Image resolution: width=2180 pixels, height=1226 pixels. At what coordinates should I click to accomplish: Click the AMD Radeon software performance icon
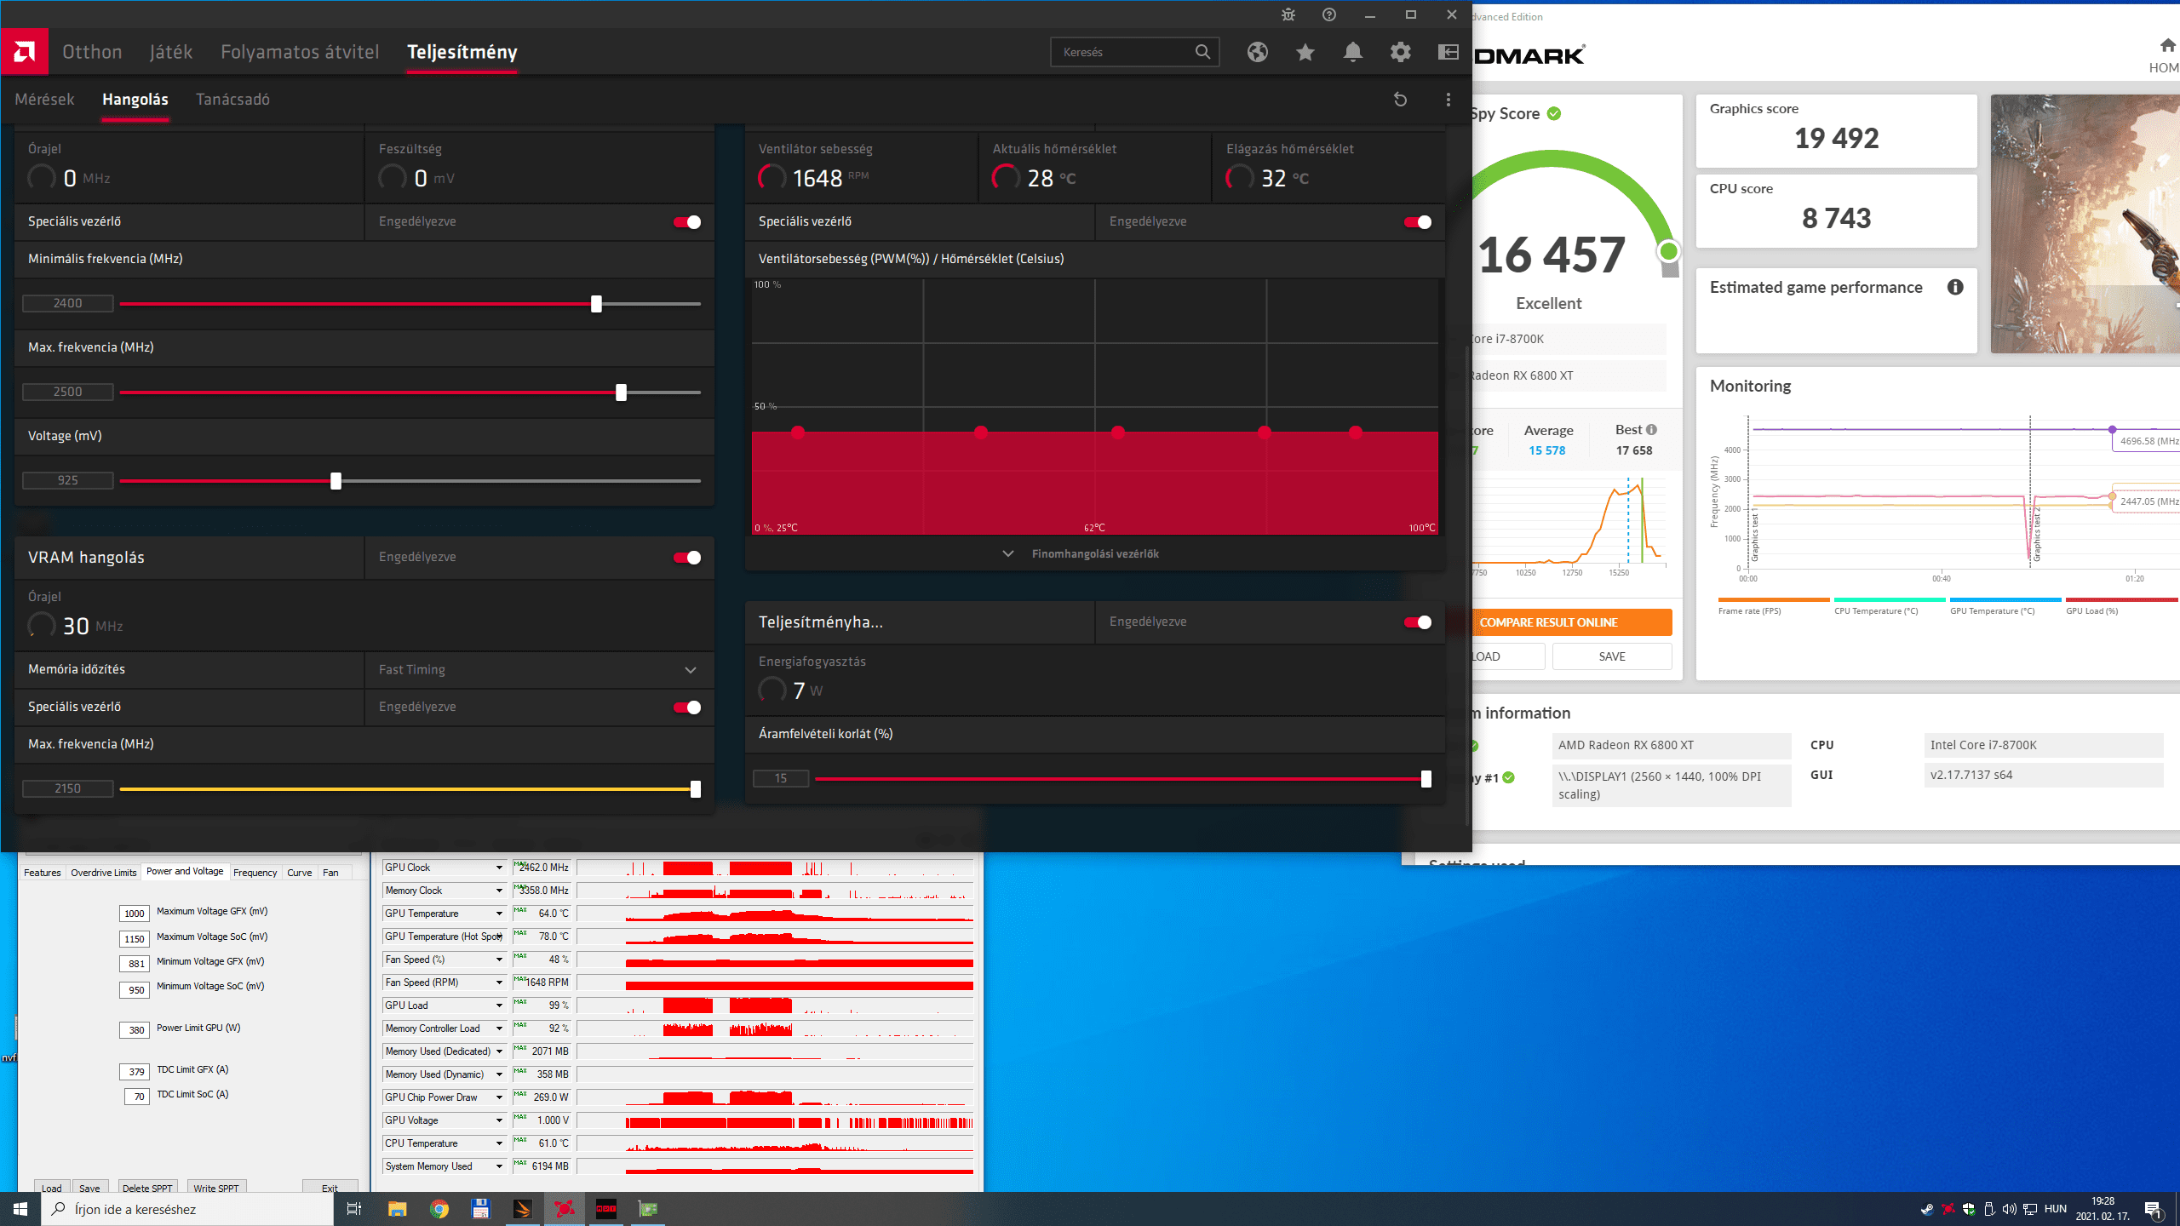coord(462,51)
